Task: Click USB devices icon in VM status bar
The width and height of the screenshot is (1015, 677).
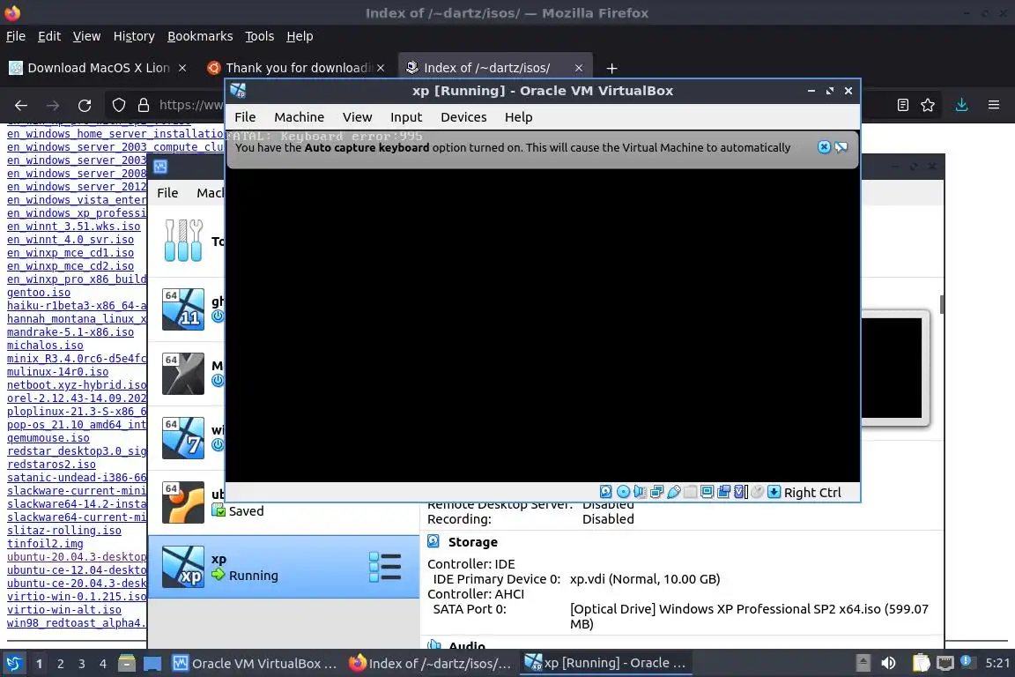Action: click(674, 492)
